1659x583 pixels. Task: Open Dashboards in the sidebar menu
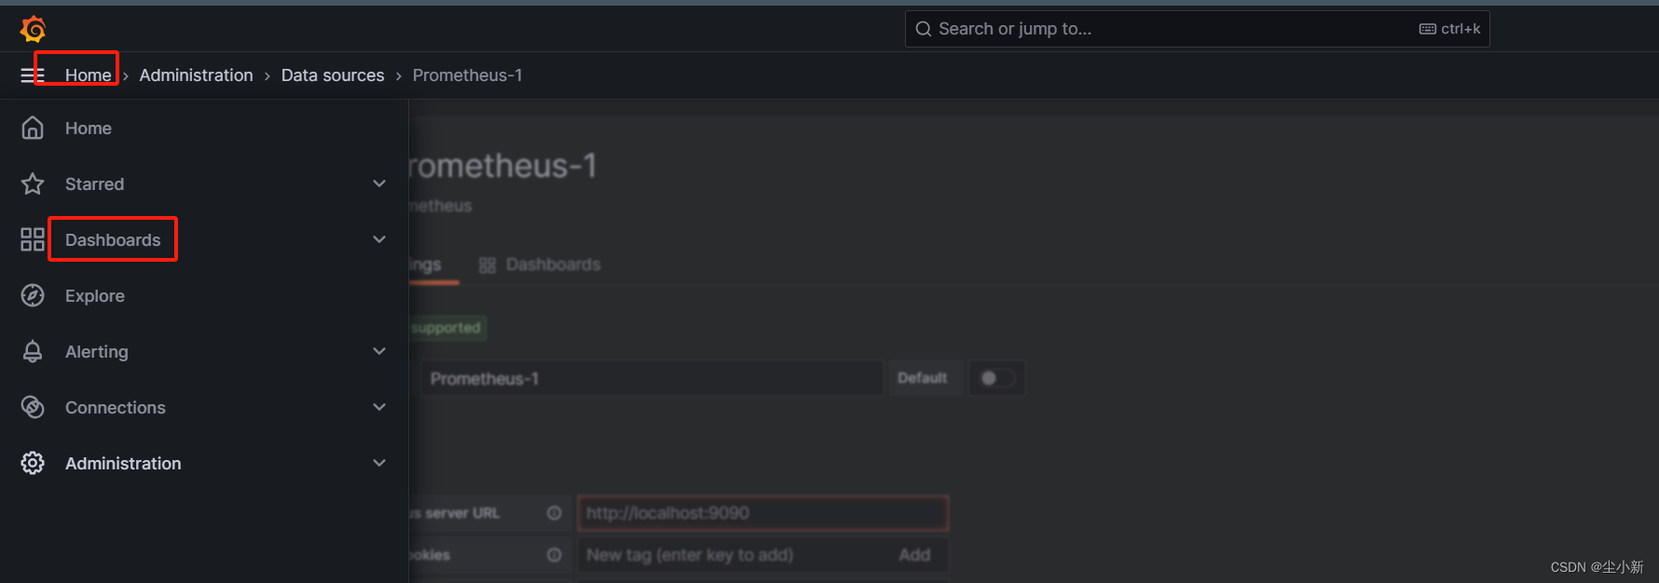pos(113,240)
